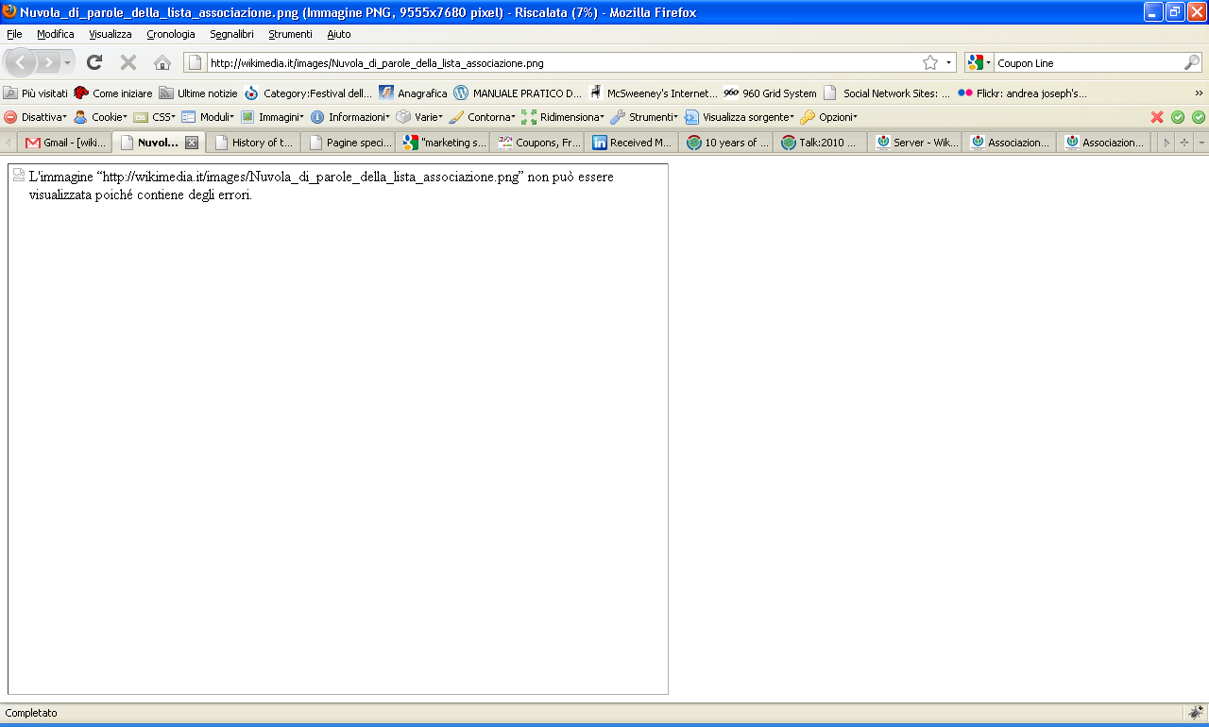The height and width of the screenshot is (727, 1209).
Task: Click the red X error indicator icon
Action: pos(1157,117)
